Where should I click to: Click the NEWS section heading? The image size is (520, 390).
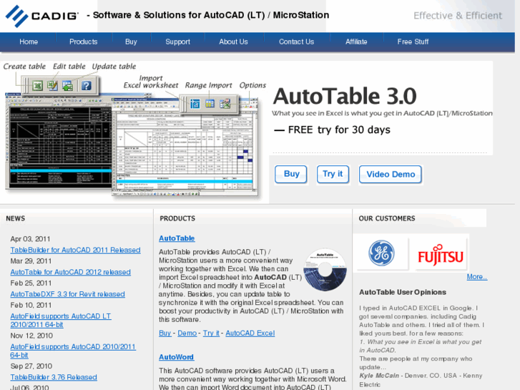15,218
